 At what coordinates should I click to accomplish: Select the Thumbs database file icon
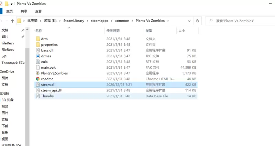click(38, 96)
